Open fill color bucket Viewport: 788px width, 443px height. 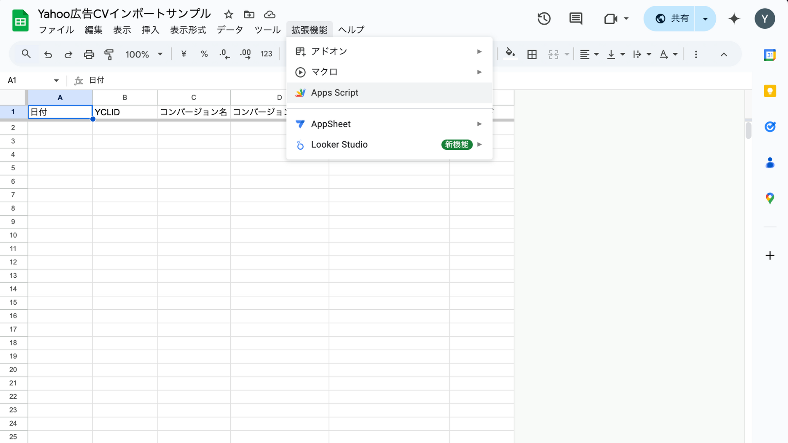click(510, 54)
